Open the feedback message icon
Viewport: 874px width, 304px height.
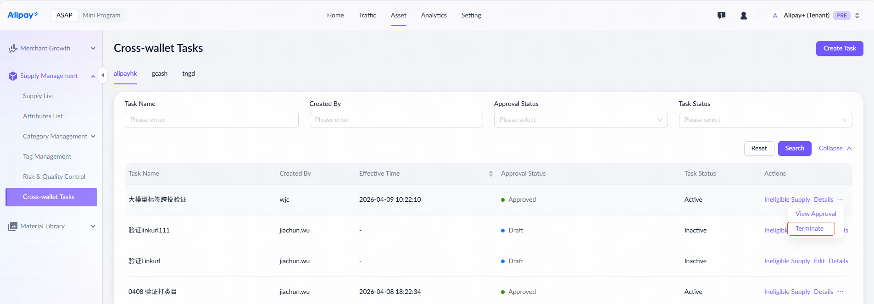point(721,16)
